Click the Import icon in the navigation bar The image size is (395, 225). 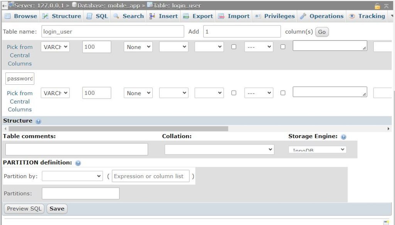[221, 16]
